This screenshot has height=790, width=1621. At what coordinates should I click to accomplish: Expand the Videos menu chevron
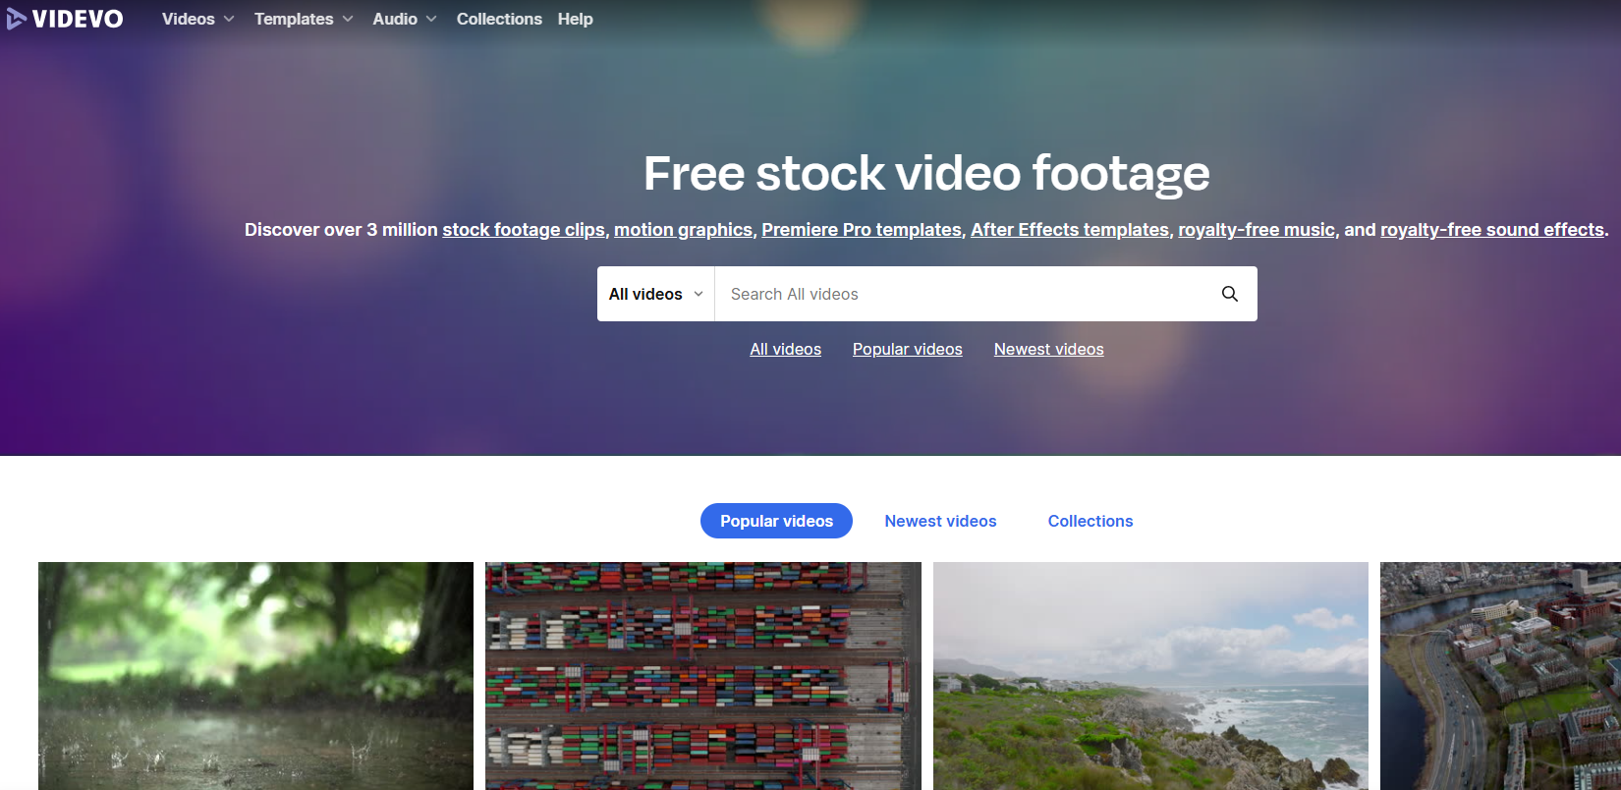(x=229, y=19)
